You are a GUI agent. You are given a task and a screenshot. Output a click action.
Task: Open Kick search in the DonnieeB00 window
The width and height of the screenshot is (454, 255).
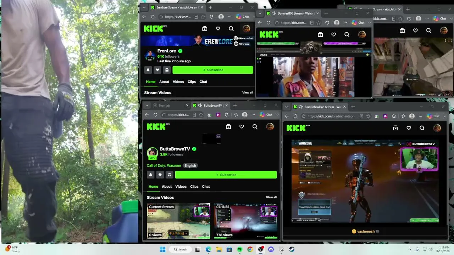click(347, 34)
